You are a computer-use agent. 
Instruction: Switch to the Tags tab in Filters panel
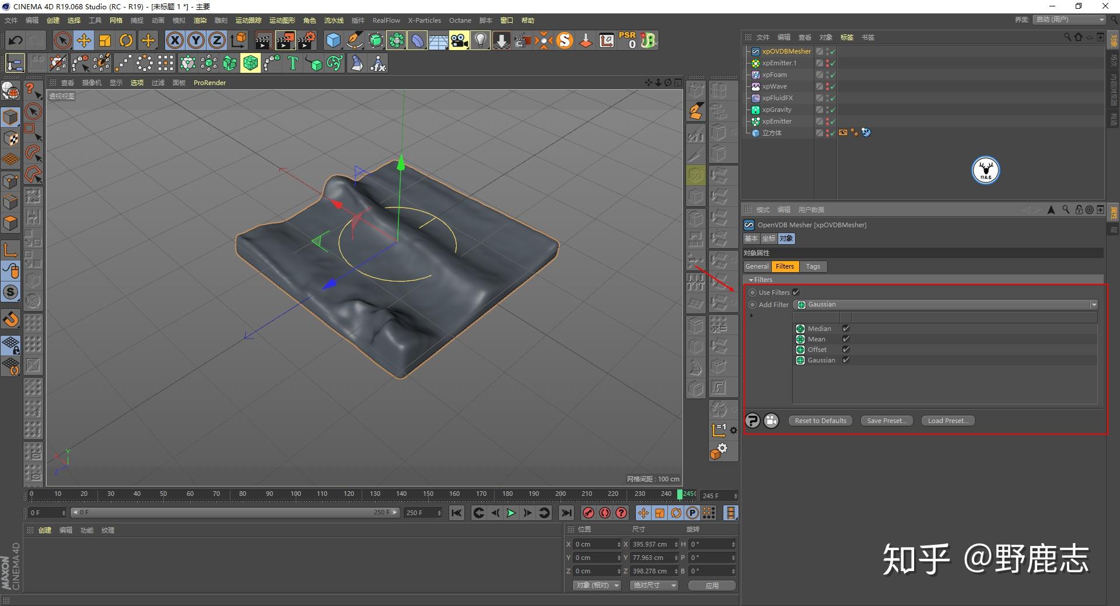click(x=813, y=266)
